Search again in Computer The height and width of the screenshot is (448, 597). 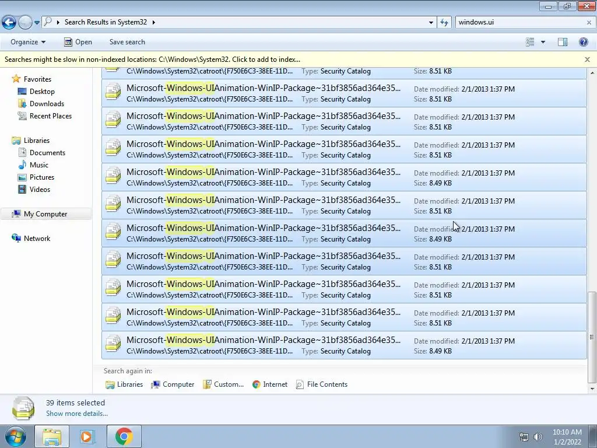[x=173, y=384]
